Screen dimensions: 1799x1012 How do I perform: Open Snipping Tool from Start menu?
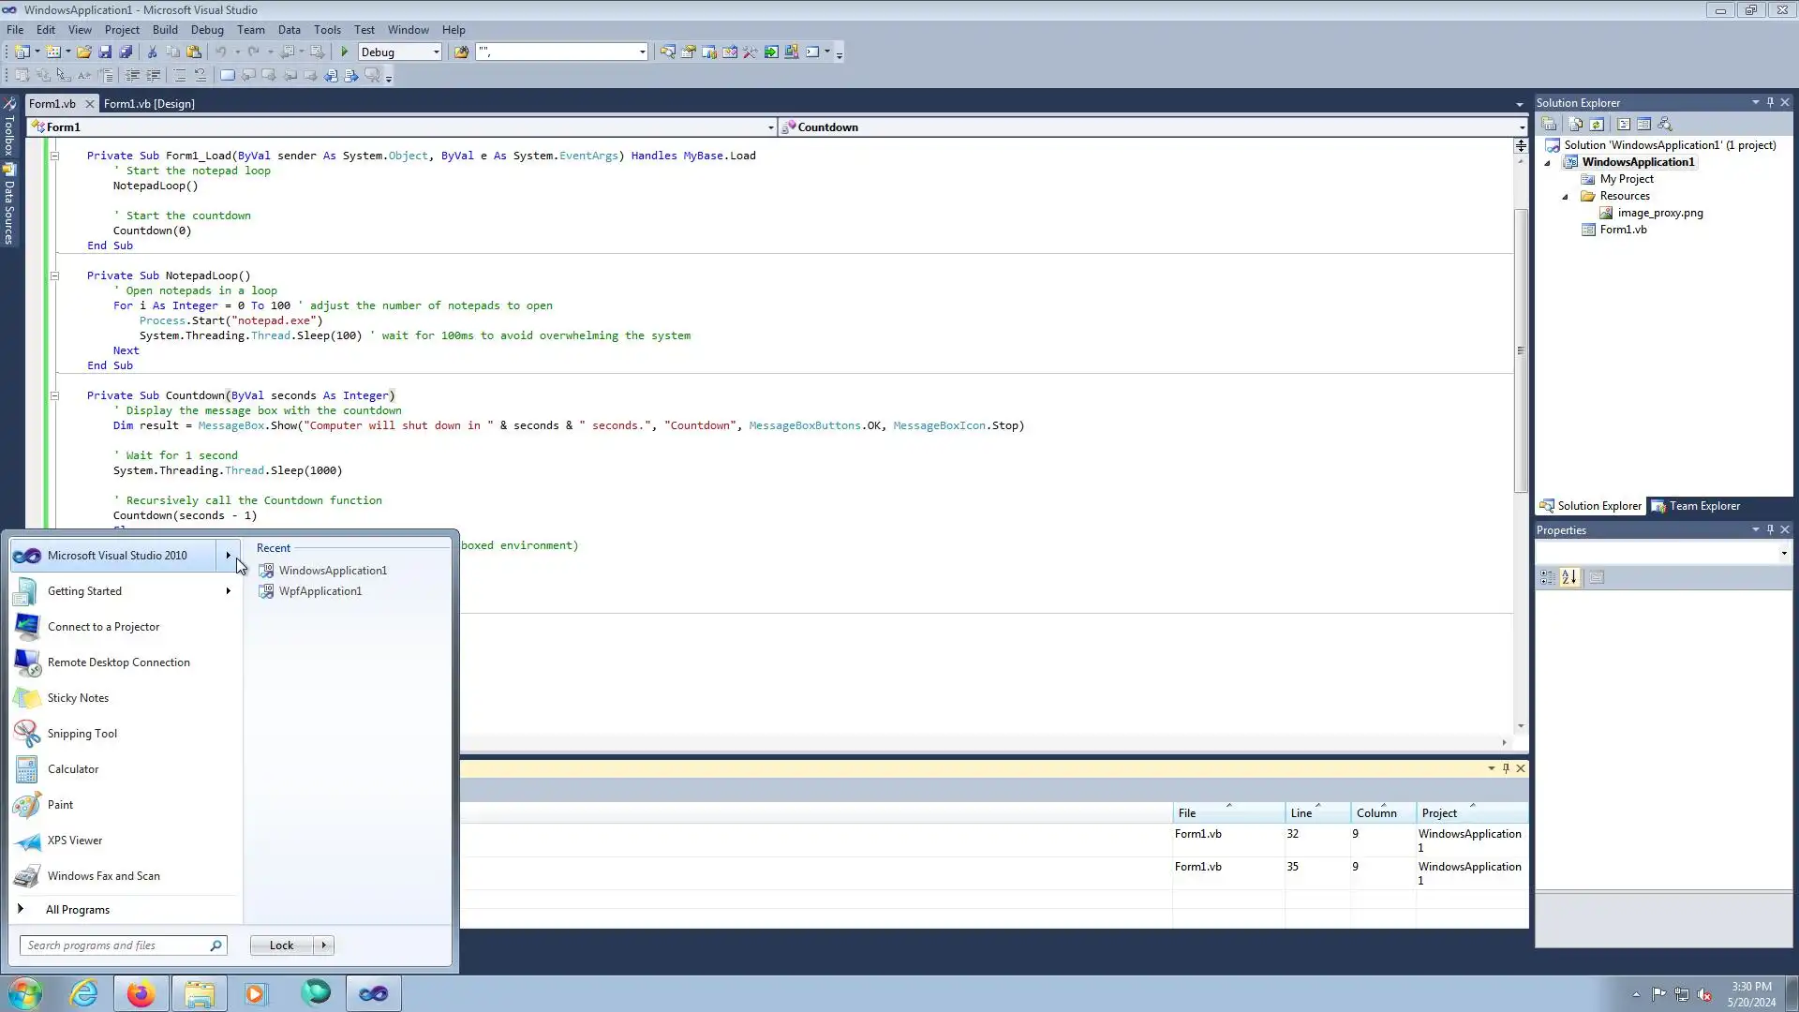82,734
